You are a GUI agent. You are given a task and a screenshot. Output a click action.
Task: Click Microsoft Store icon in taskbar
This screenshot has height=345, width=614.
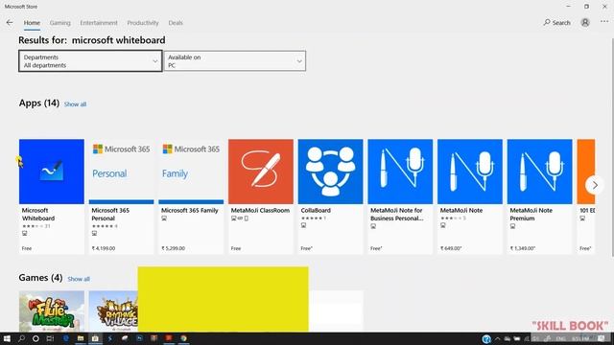tap(95, 338)
